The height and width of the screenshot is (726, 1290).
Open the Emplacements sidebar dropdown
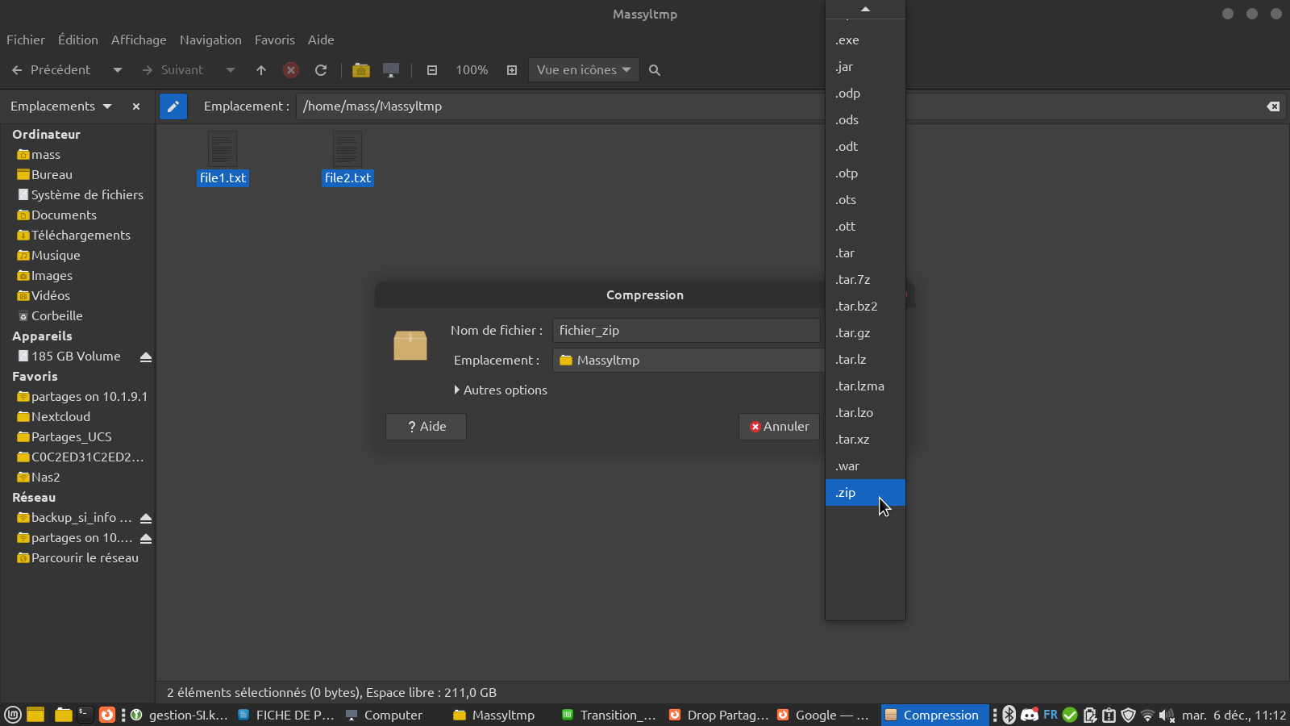61,106
